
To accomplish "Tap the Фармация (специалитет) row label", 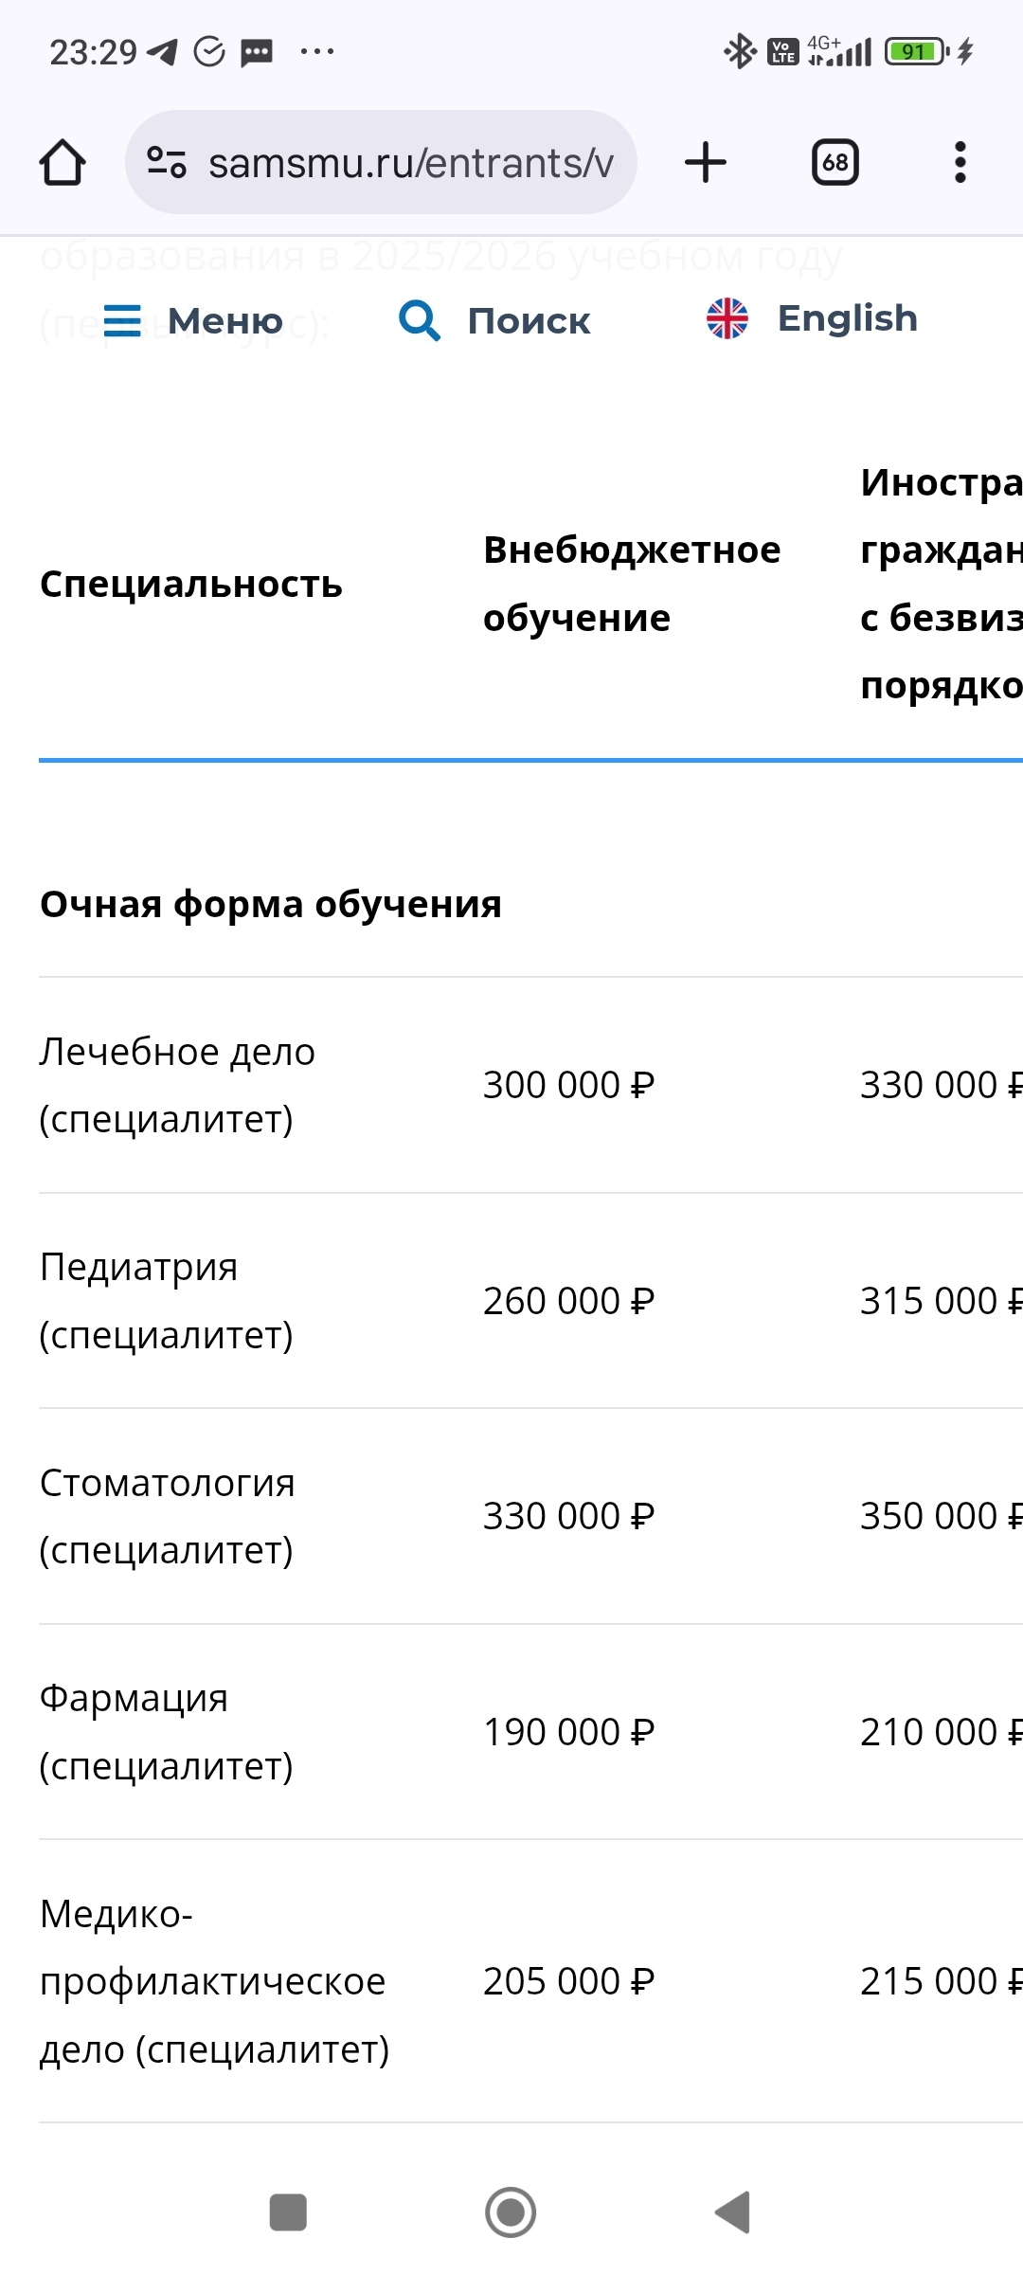I will [167, 1732].
